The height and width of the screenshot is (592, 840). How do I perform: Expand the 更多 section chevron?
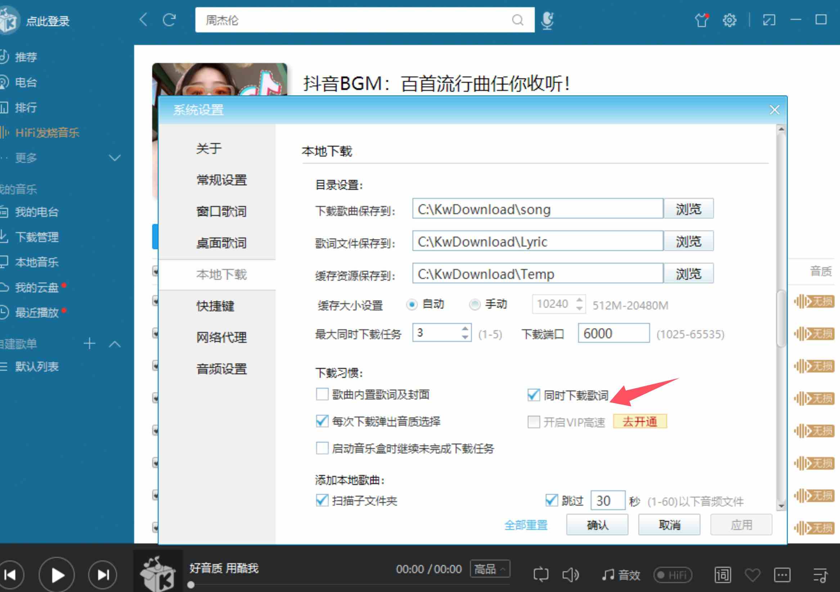point(115,158)
